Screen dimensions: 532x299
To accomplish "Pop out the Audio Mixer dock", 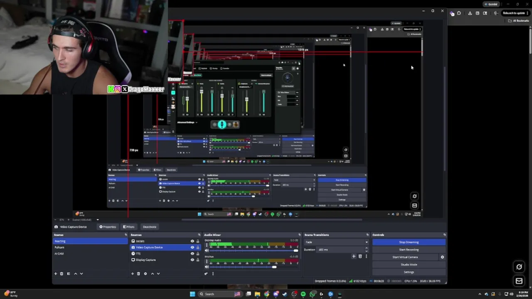I will point(299,235).
